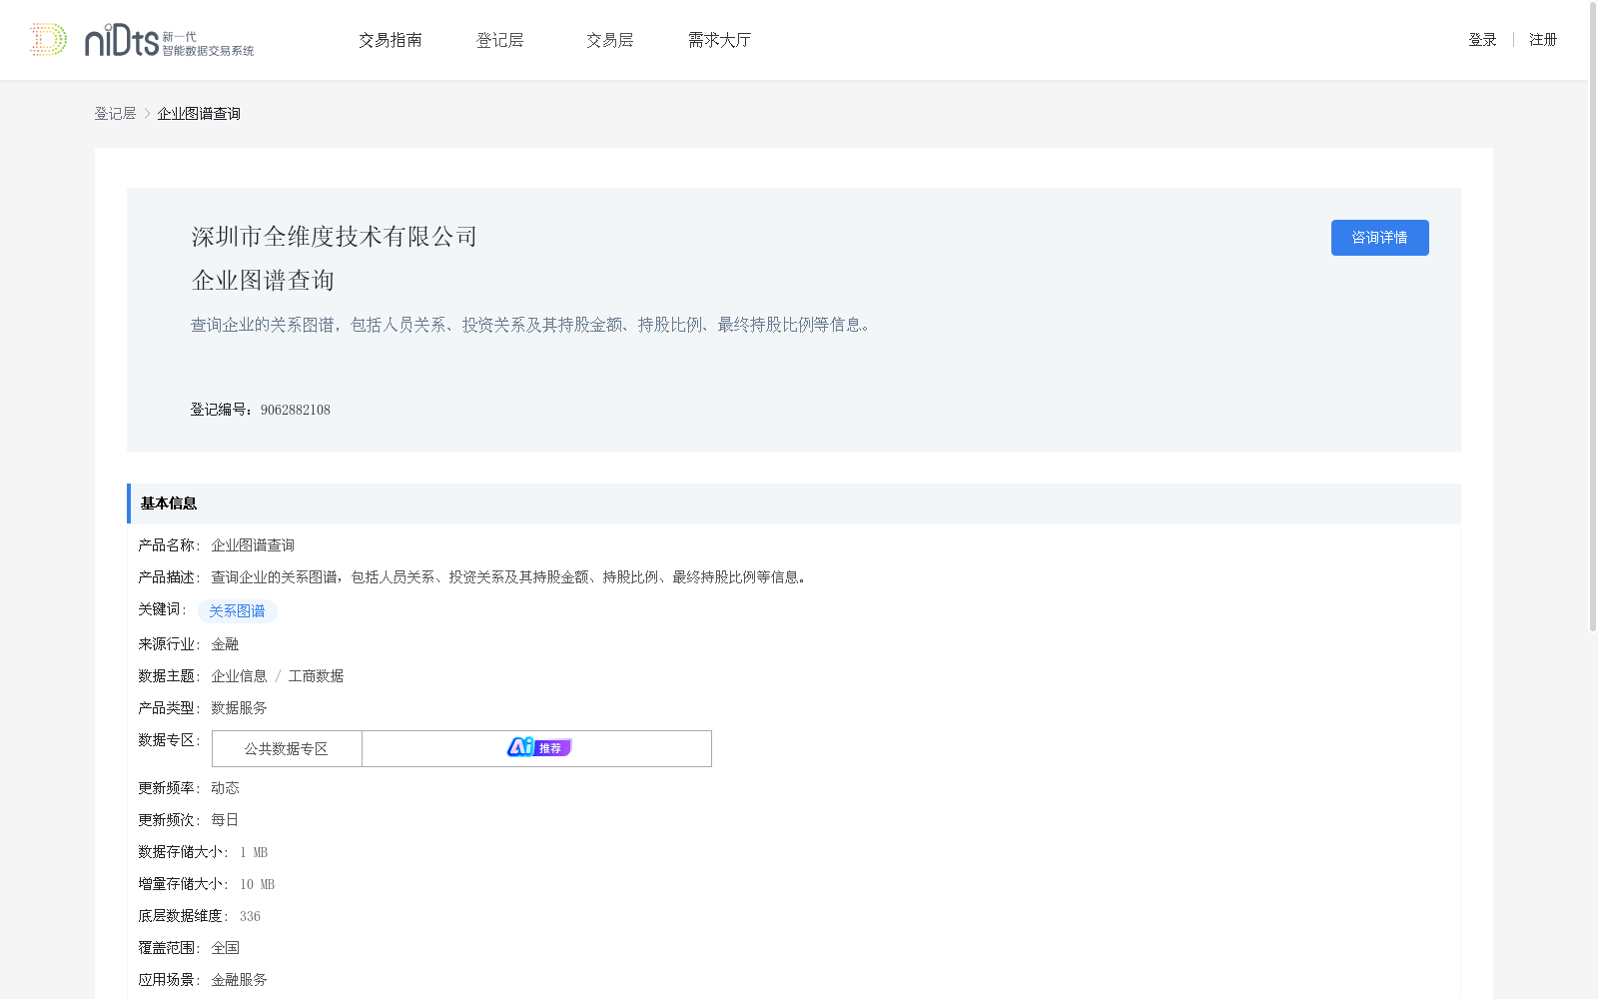The image size is (1598, 999).
Task: Open the 需求大厅 menu
Action: [x=719, y=40]
